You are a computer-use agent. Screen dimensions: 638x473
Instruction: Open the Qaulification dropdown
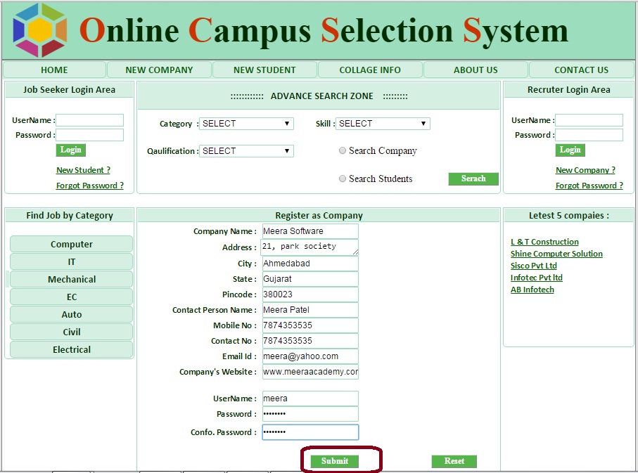[x=246, y=151]
